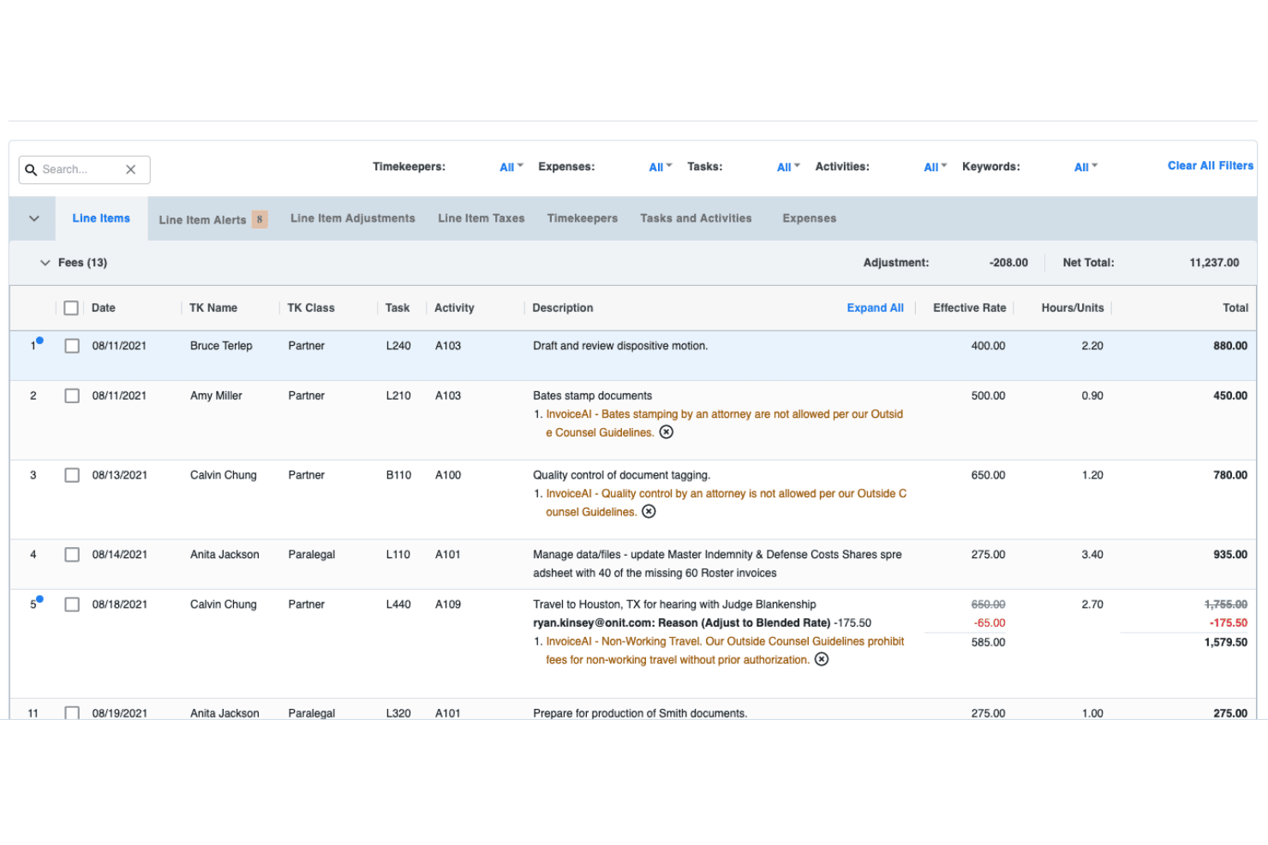Dismiss the Non-Working Travel InvoiceAI alert
The width and height of the screenshot is (1268, 845).
(x=822, y=659)
